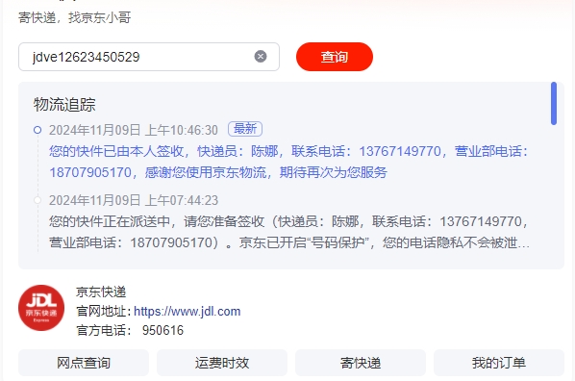Viewport: 575px width, 381px height.
Task: Focus the tracking number input jdve12623450529
Action: point(149,57)
